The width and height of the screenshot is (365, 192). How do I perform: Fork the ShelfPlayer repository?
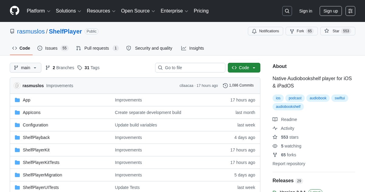302,31
